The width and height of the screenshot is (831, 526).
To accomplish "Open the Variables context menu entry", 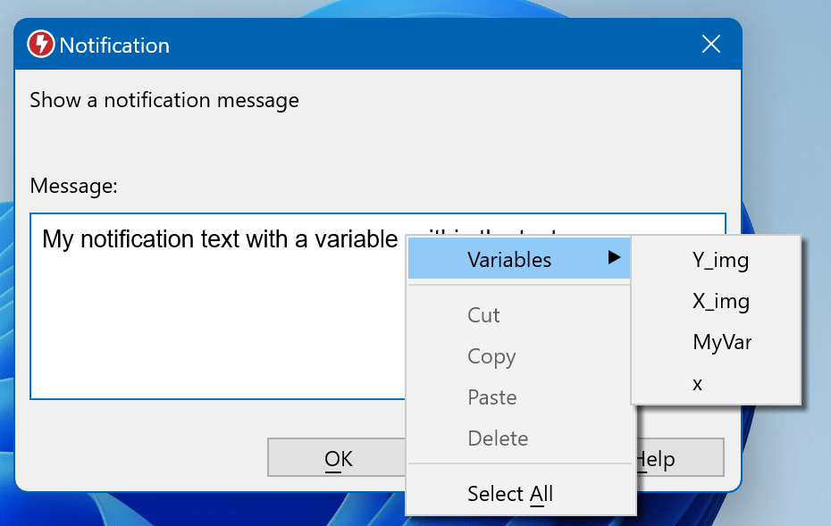I will click(x=509, y=260).
